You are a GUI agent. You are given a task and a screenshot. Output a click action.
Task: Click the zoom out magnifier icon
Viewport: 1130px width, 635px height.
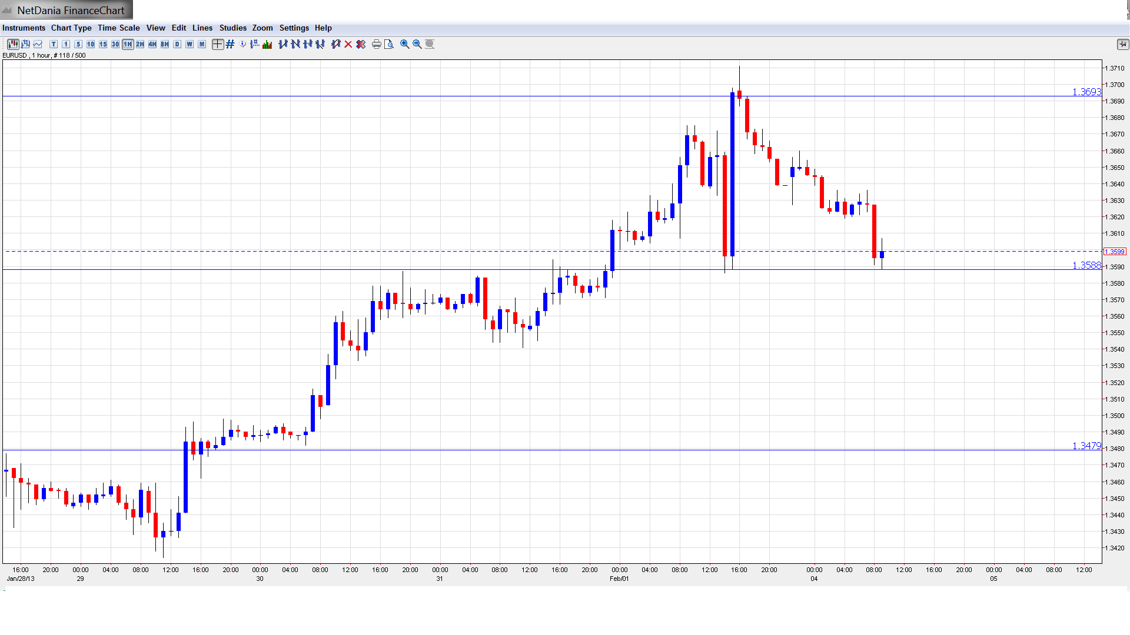pos(417,44)
